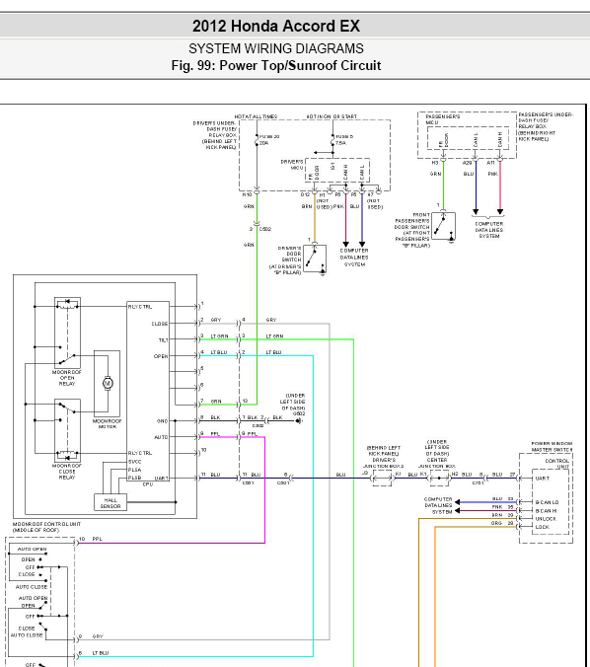Click the "PASSENGER'S MICU" label
This screenshot has height=667, width=590.
pyautogui.click(x=442, y=119)
